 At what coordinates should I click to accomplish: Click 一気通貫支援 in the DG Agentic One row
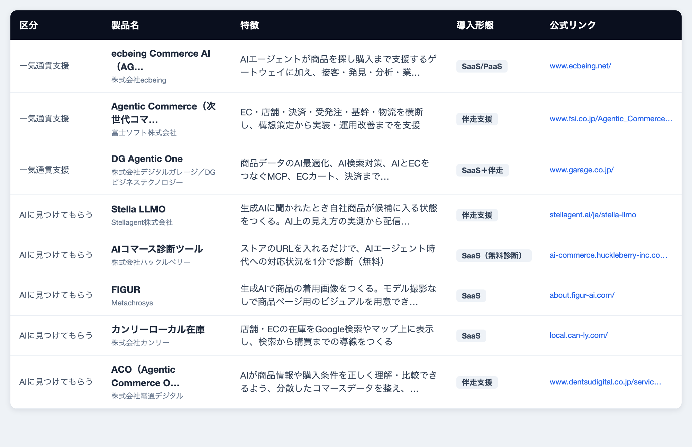pyautogui.click(x=44, y=170)
